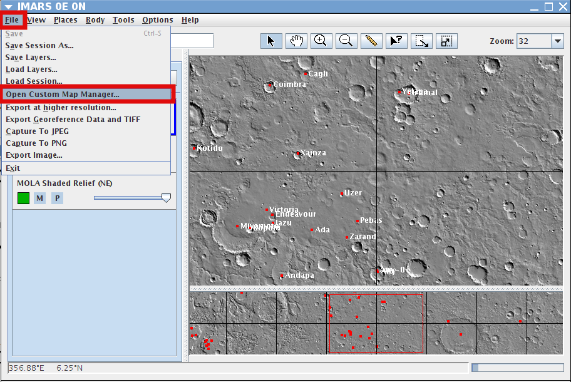Choose Capture To PNG

[36, 143]
